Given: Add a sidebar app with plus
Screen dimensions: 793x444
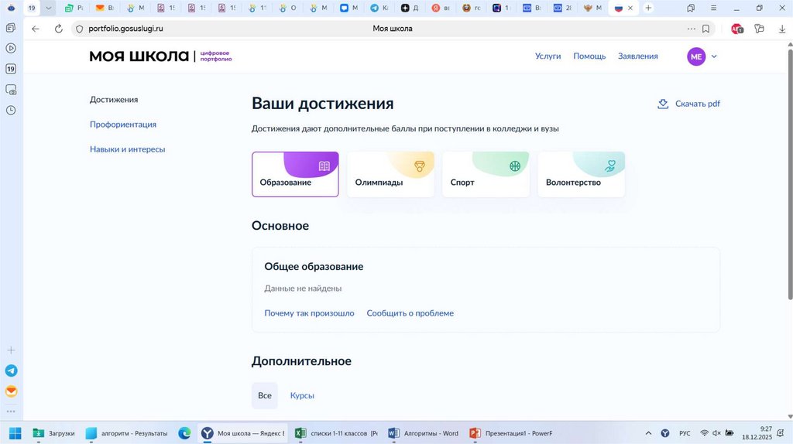Looking at the screenshot, I should [11, 350].
